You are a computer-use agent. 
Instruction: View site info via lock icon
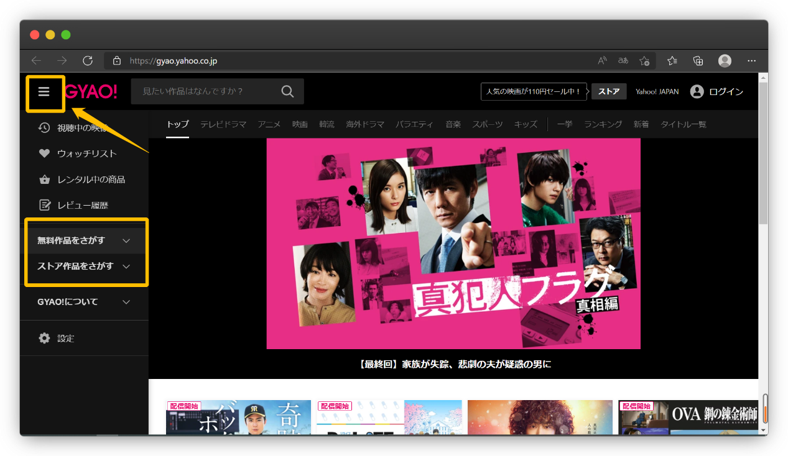point(116,61)
